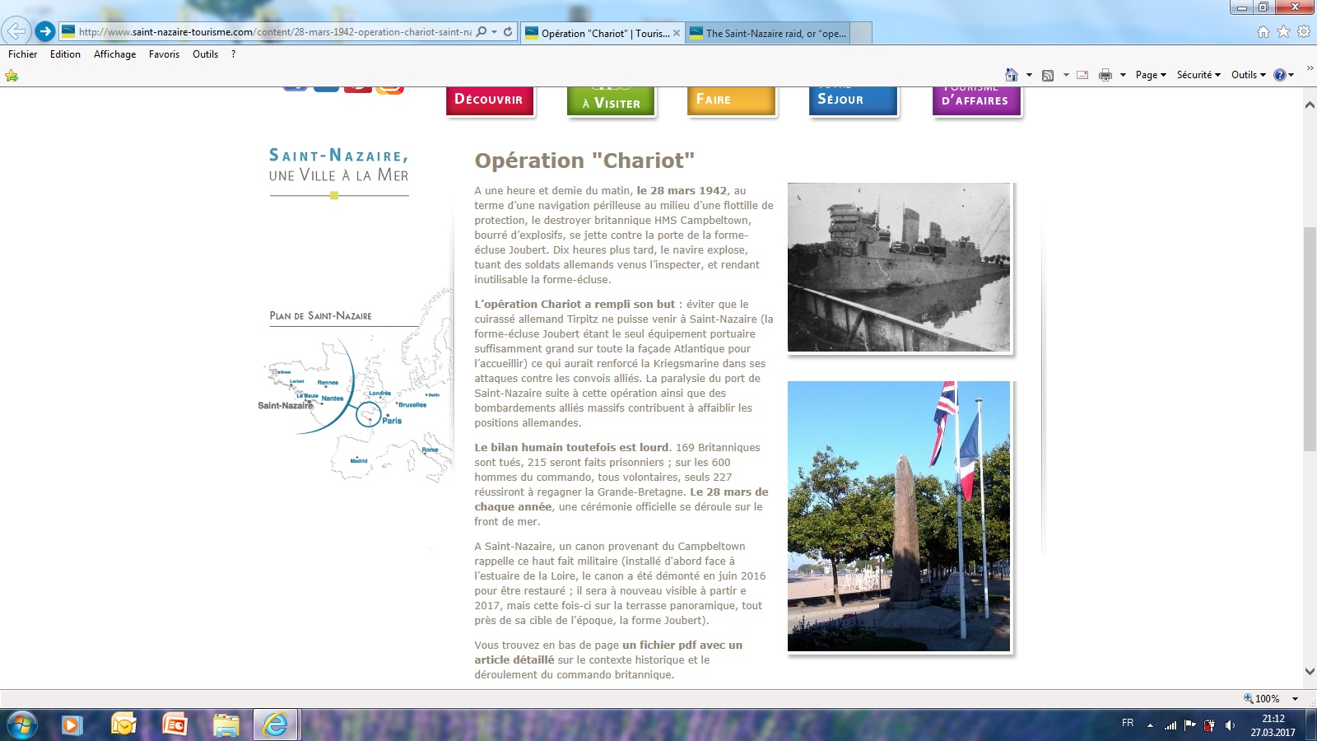Open the Outils command bar dropdown
Image resolution: width=1317 pixels, height=741 pixels.
(x=1249, y=75)
